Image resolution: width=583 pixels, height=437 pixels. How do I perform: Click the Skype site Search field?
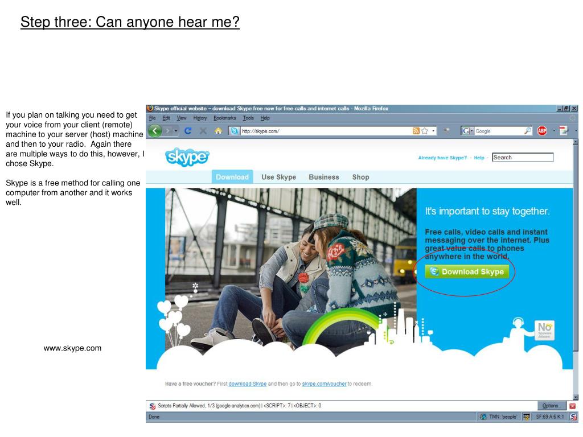coord(523,157)
